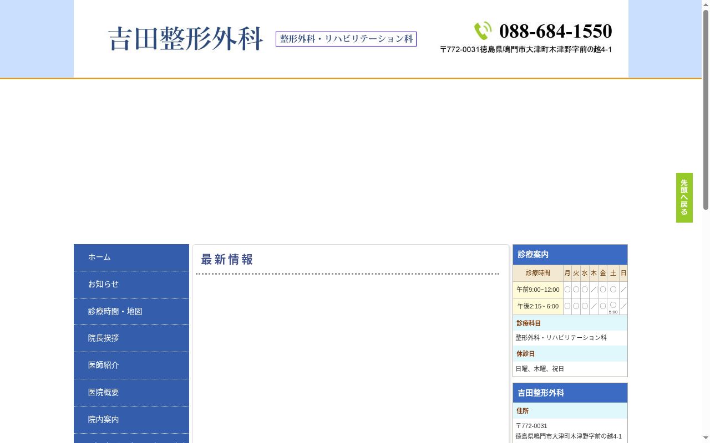Open 院長挨拶 in the sidebar
This screenshot has height=443, width=710.
(x=131, y=338)
